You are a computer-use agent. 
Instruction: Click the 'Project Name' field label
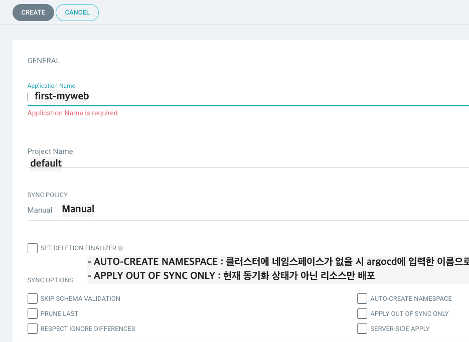[50, 151]
